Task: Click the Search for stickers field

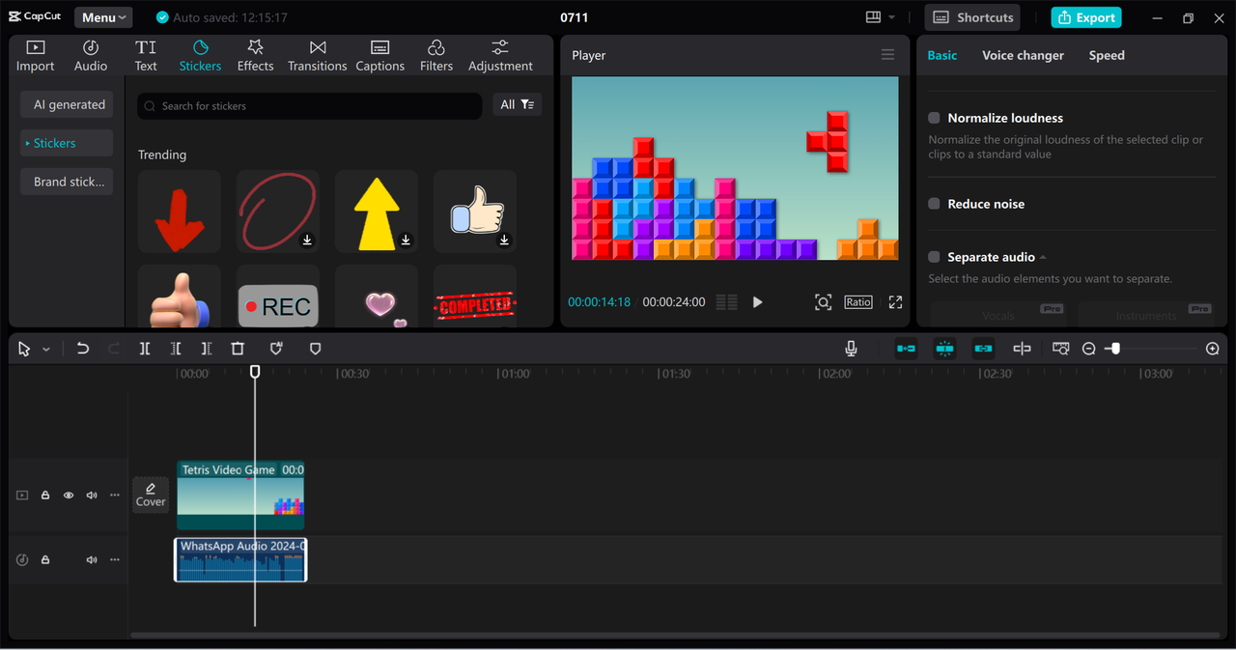Action: tap(309, 105)
